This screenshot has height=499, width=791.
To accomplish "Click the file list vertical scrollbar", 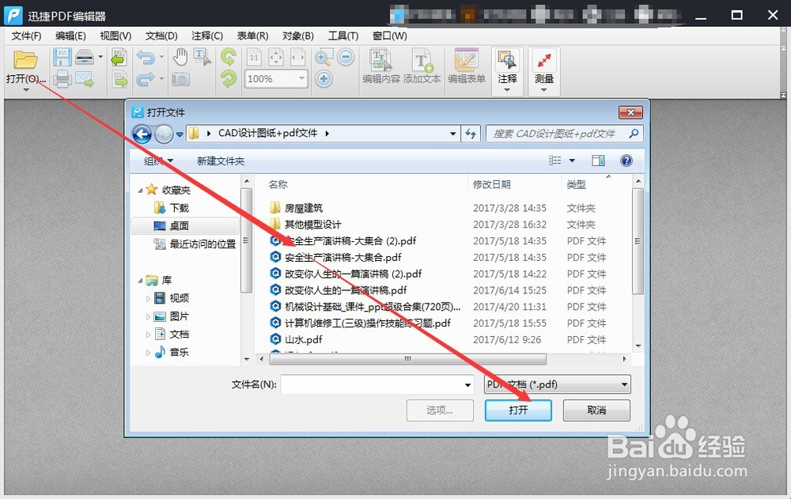I will click(x=638, y=240).
